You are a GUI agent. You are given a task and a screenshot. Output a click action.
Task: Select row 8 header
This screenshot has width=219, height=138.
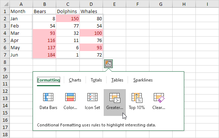[x=5, y=62]
